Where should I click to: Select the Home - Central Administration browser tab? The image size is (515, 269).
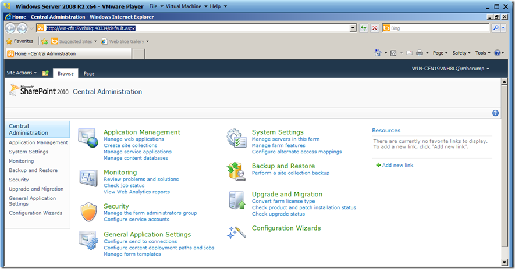pos(68,53)
